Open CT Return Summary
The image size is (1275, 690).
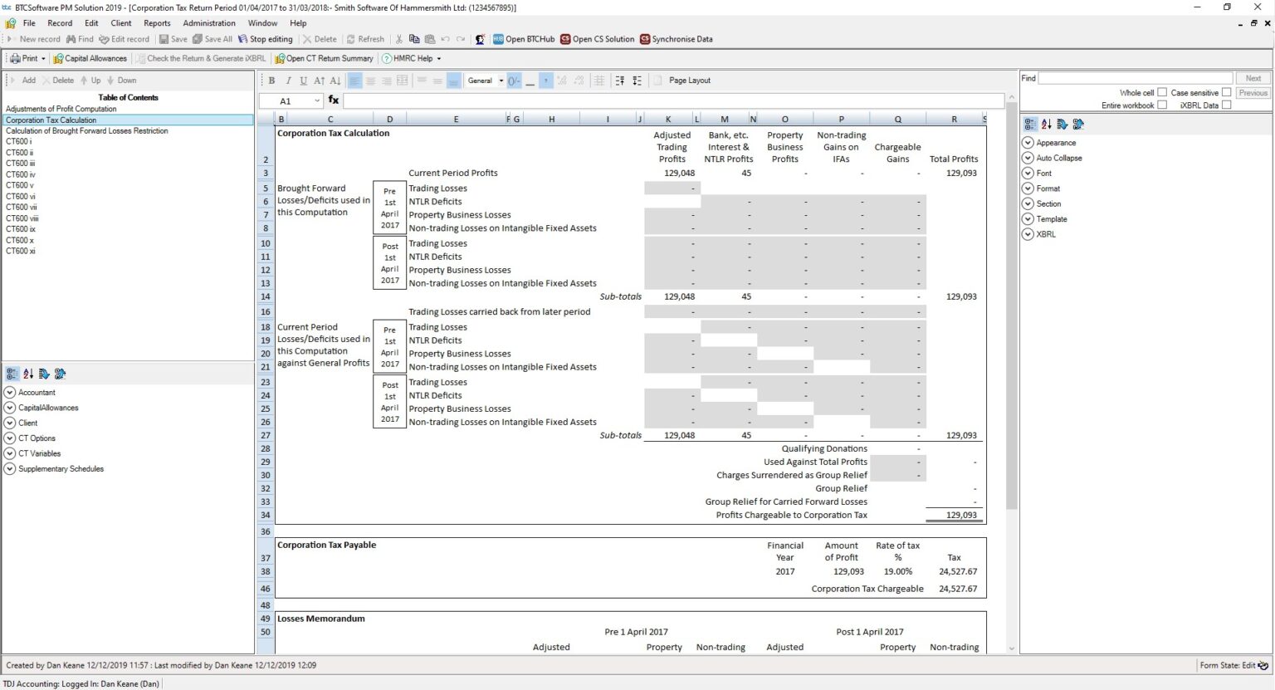click(324, 58)
